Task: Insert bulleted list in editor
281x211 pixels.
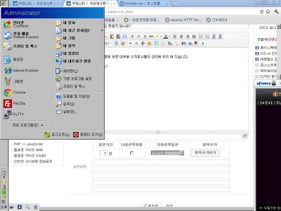Action: (x=208, y=37)
